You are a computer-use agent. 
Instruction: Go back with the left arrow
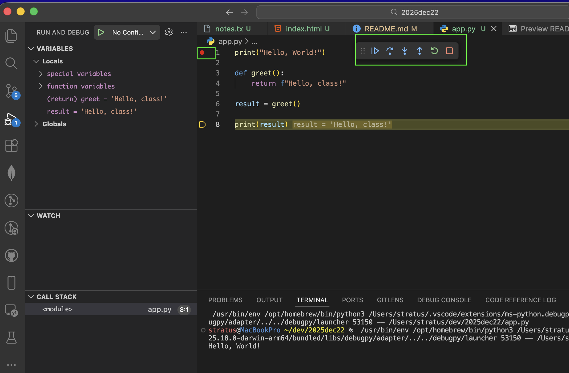pos(230,12)
